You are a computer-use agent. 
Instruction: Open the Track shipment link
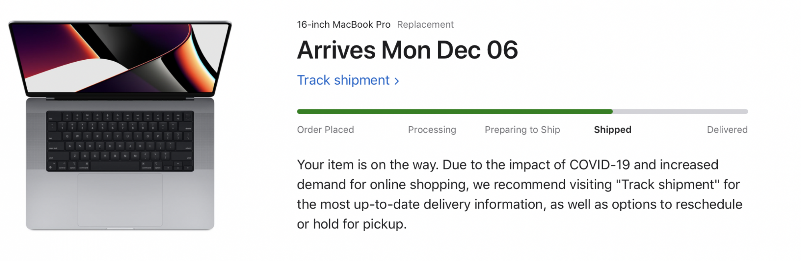pyautogui.click(x=343, y=80)
